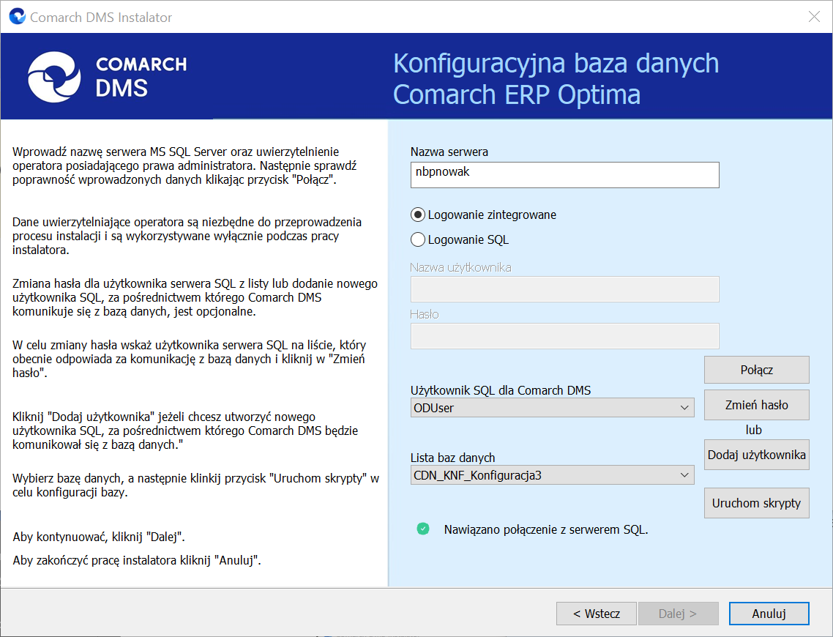Click the Połącz button
This screenshot has width=833, height=637.
pos(756,370)
